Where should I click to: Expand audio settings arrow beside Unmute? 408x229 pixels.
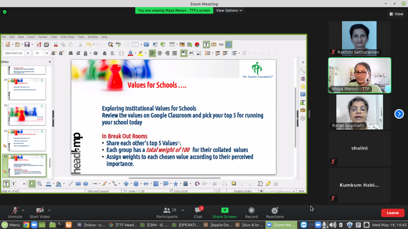[x=24, y=210]
